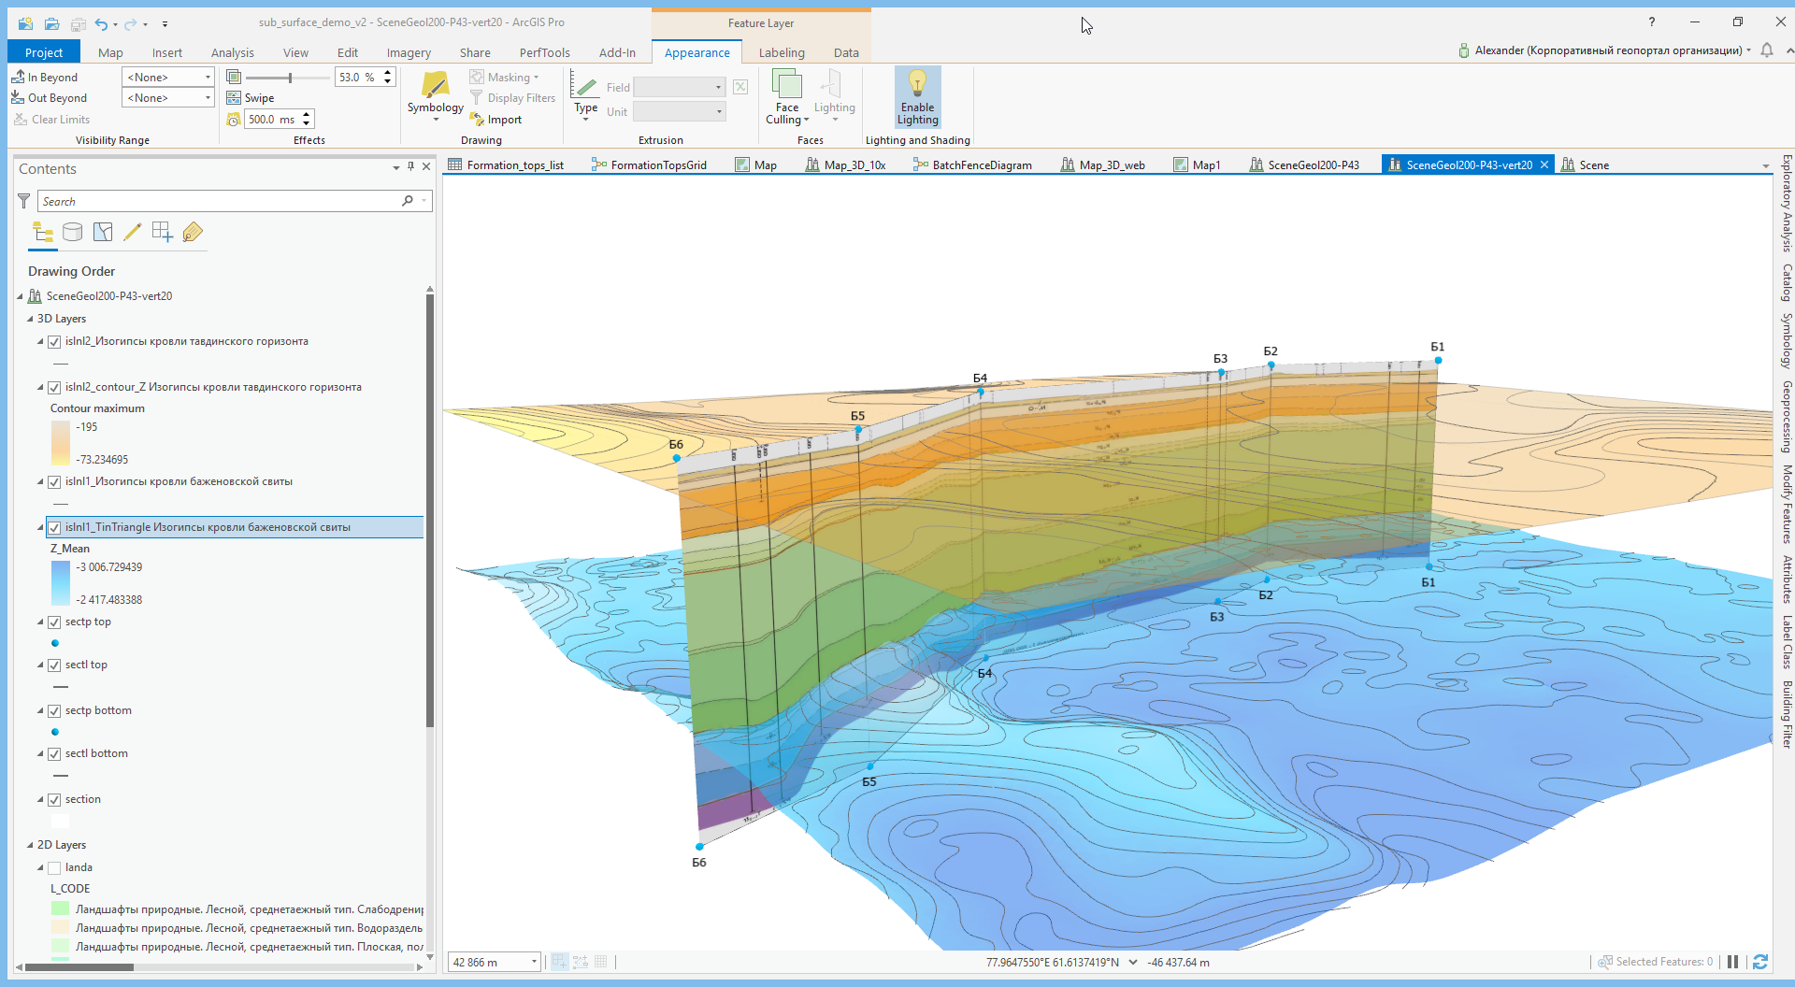1795x987 pixels.
Task: Open the Geoprocessing side pane
Action: pos(1787,417)
